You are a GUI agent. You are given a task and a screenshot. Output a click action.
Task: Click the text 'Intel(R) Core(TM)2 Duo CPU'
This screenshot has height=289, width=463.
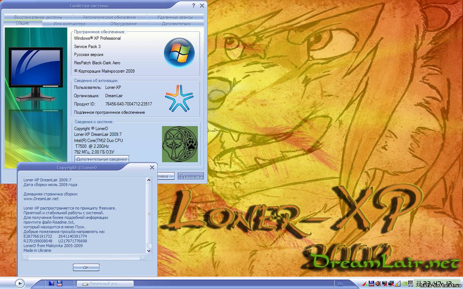[x=98, y=140]
